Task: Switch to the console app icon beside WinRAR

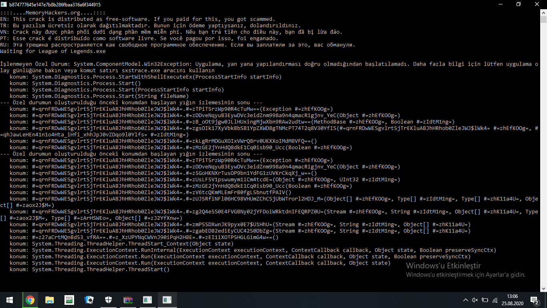Action: [147, 300]
